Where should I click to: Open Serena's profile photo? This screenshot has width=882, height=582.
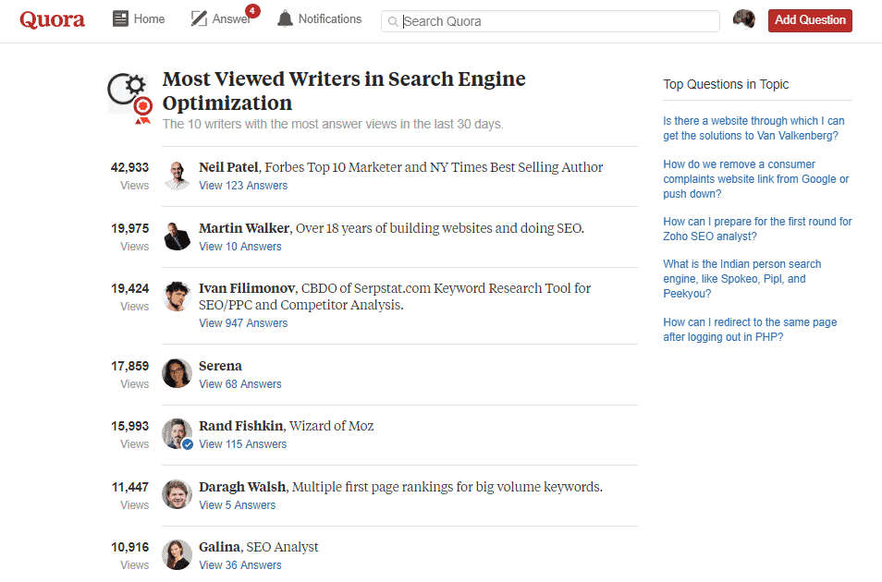[x=177, y=373]
